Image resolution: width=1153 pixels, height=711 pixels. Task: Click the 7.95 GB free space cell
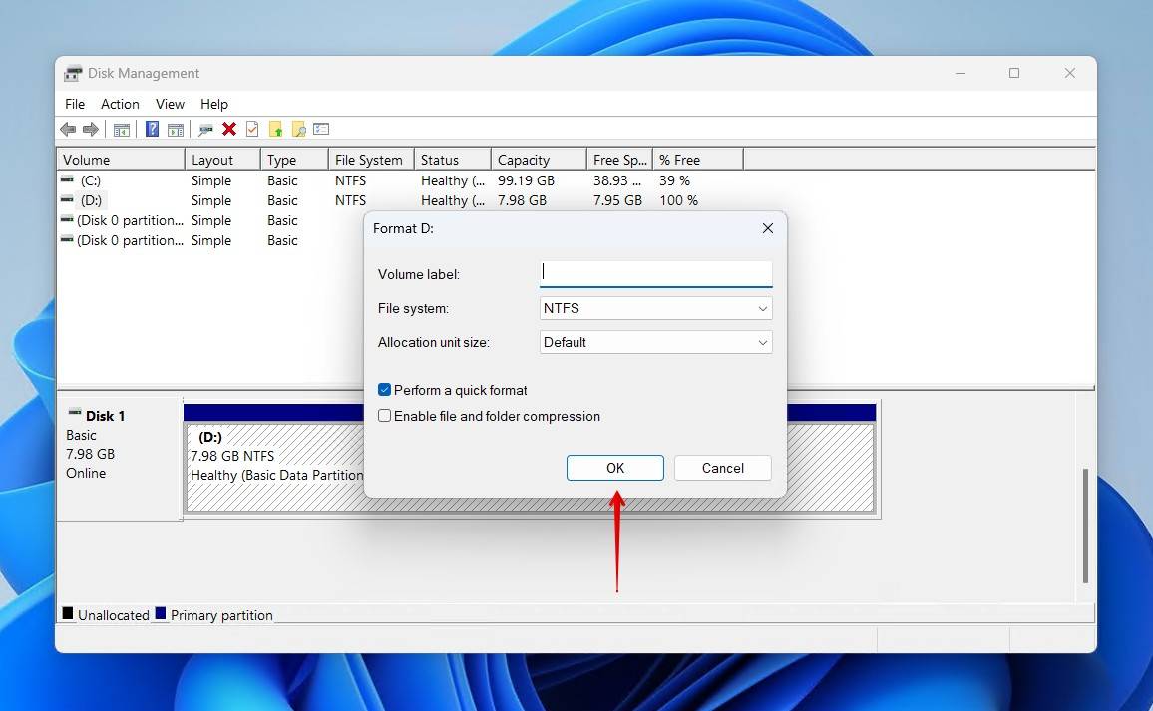point(617,200)
